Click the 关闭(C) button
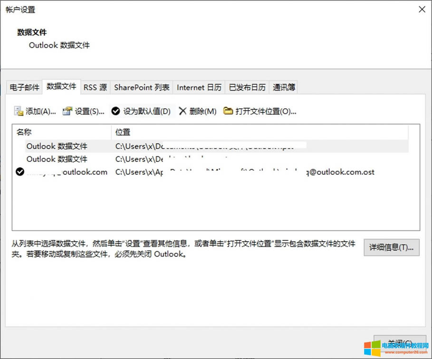432x359 pixels. tap(400, 344)
